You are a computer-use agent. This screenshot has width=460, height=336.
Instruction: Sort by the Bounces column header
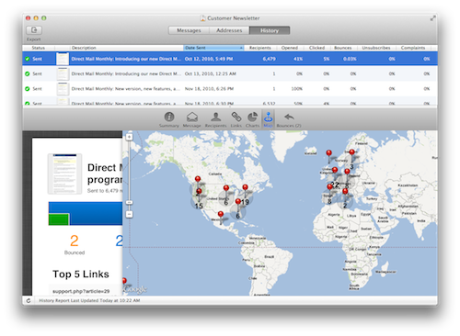pyautogui.click(x=343, y=48)
